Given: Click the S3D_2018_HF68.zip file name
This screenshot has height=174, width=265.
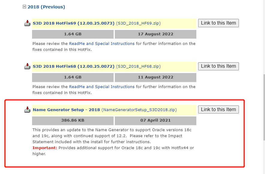Looking at the screenshot, I should (138, 66).
